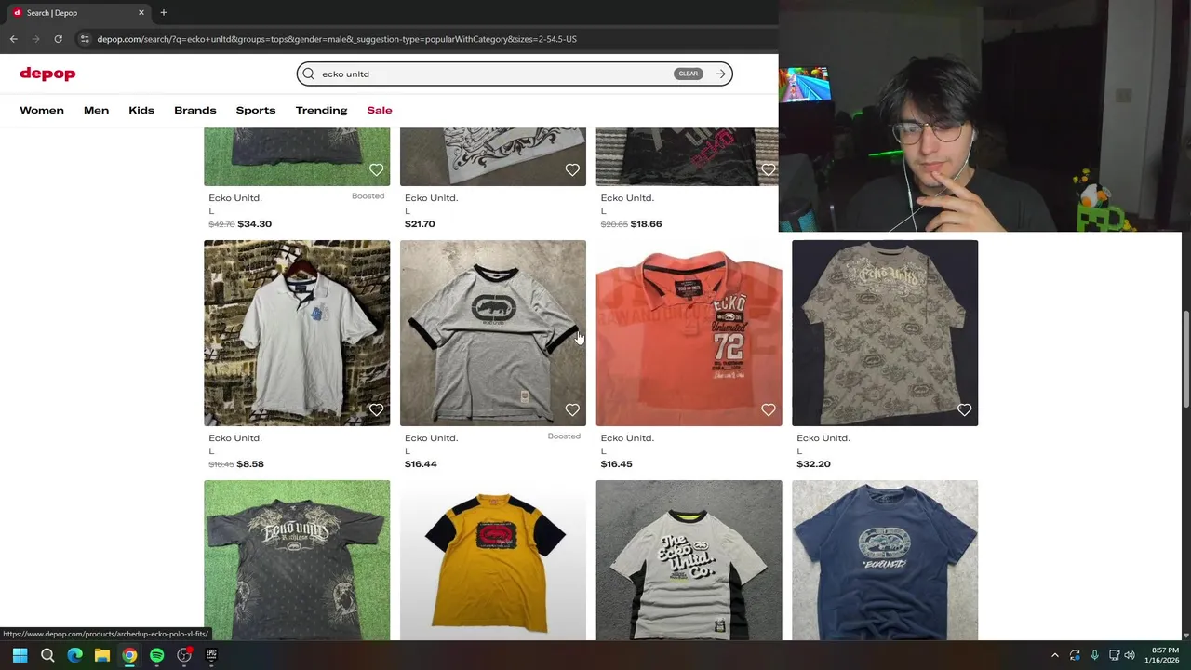1191x670 pixels.
Task: Open the gray rhino ringer tee thumbnail
Action: pos(493,333)
